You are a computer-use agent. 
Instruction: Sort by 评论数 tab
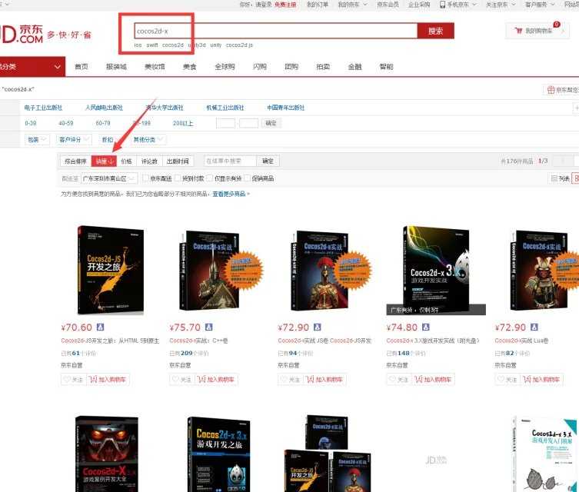pyautogui.click(x=149, y=161)
